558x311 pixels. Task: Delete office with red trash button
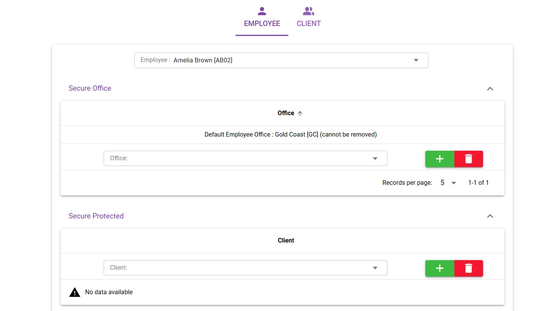[x=469, y=159]
